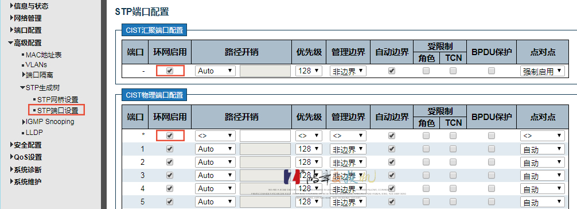Open 点对点 自动 dropdown for port 2

point(543,162)
